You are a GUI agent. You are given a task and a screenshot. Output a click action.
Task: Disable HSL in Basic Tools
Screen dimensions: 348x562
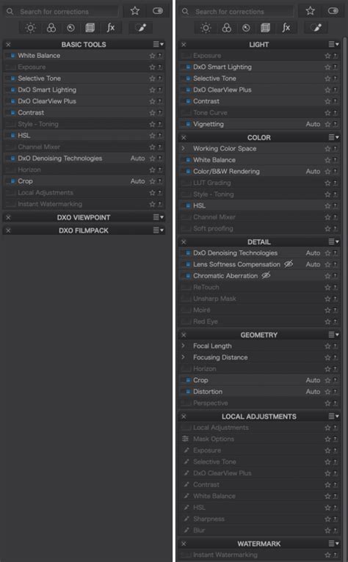click(10, 136)
